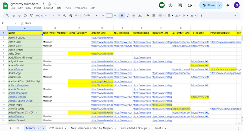Open the text color picker
243x131 pixels.
[140, 15]
